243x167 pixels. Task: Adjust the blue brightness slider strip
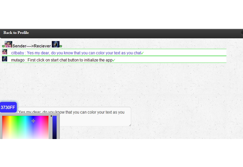pos(55,127)
